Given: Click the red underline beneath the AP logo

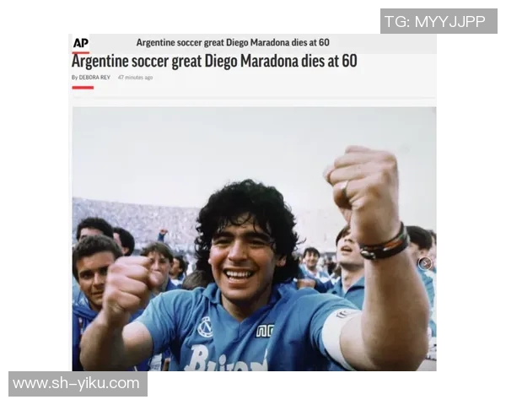Looking at the screenshot, I should click(x=81, y=52).
